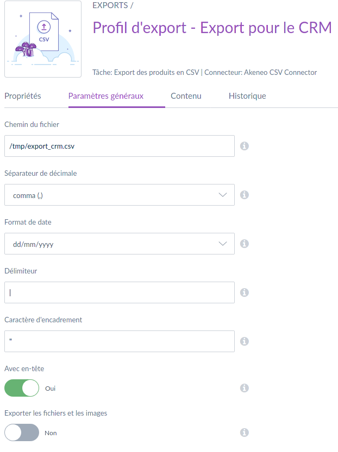Enable Exporter les fichiers et les images
The width and height of the screenshot is (338, 452).
tap(22, 432)
